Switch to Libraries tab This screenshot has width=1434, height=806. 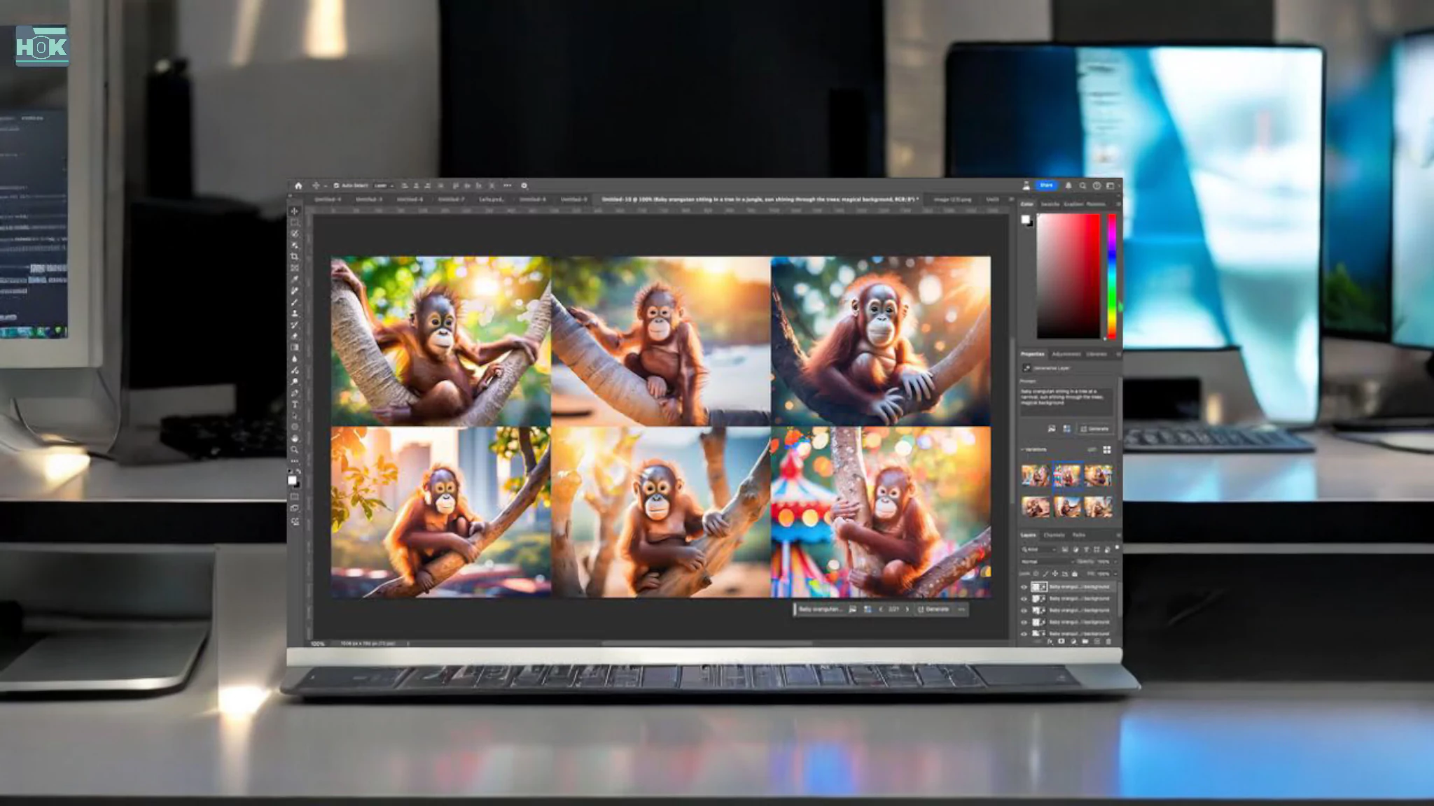click(x=1097, y=354)
